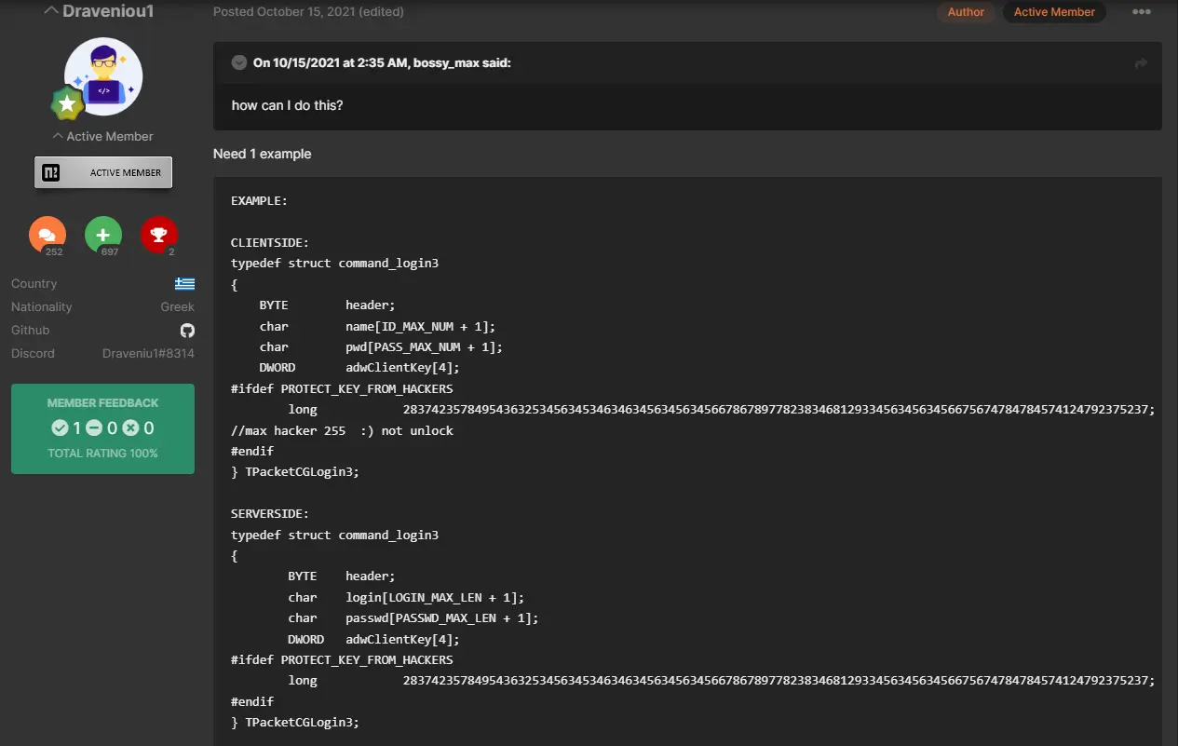Click the silver ACTIVE MEMBER group badge
Screen dimensions: 1178x746
[103, 172]
